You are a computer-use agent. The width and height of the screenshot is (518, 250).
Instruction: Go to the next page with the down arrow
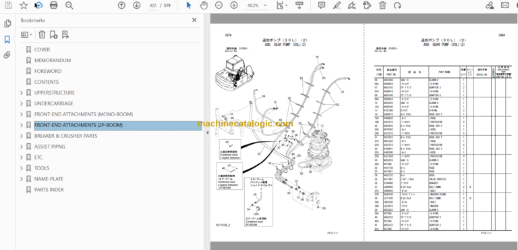pos(136,5)
